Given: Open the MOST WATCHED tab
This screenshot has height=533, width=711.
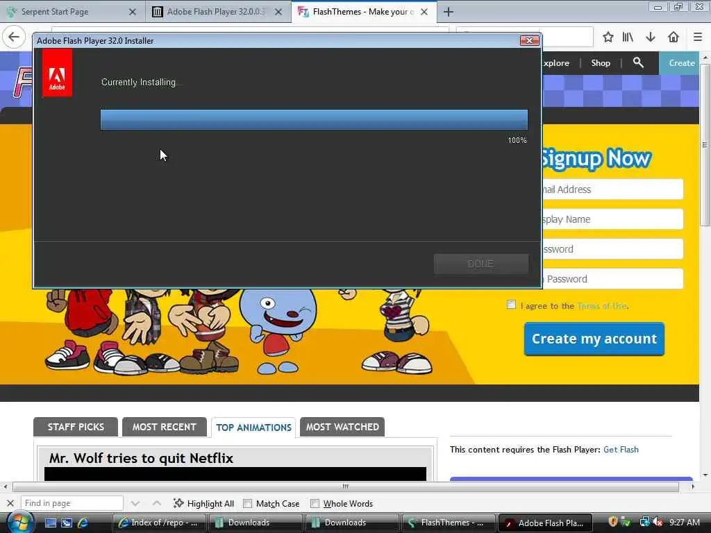Looking at the screenshot, I should point(342,427).
